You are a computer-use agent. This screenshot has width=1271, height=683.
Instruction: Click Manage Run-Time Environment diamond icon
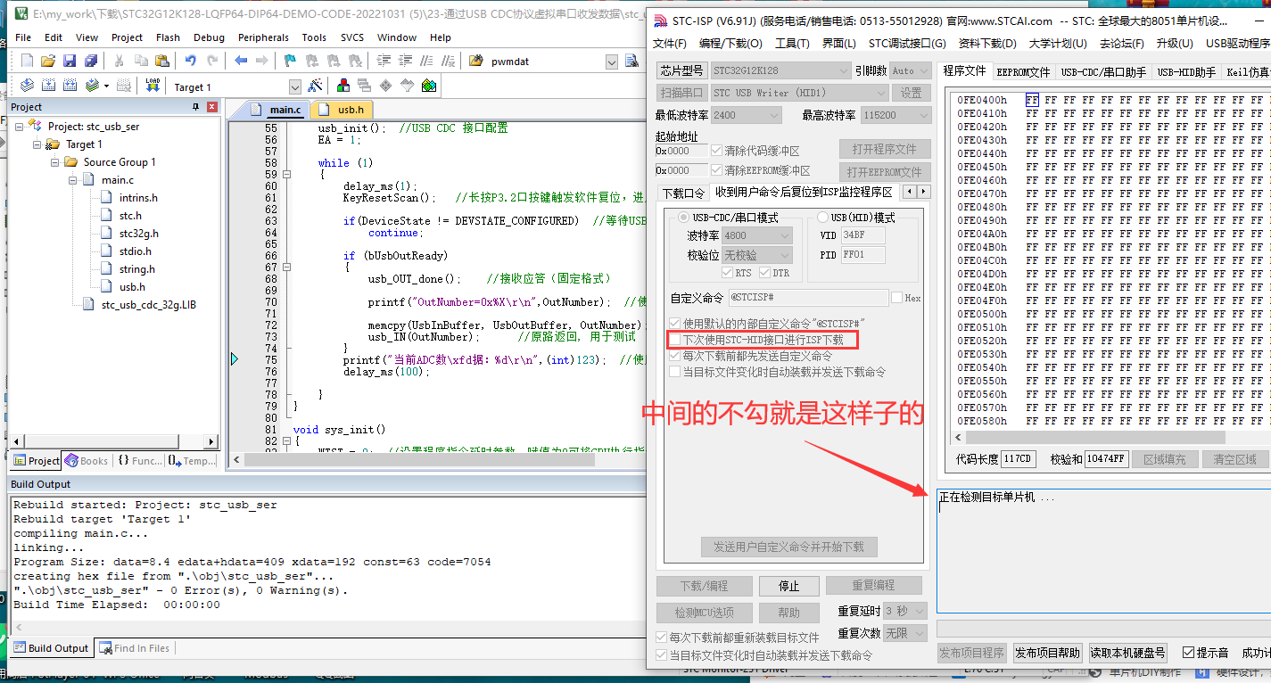click(x=386, y=86)
